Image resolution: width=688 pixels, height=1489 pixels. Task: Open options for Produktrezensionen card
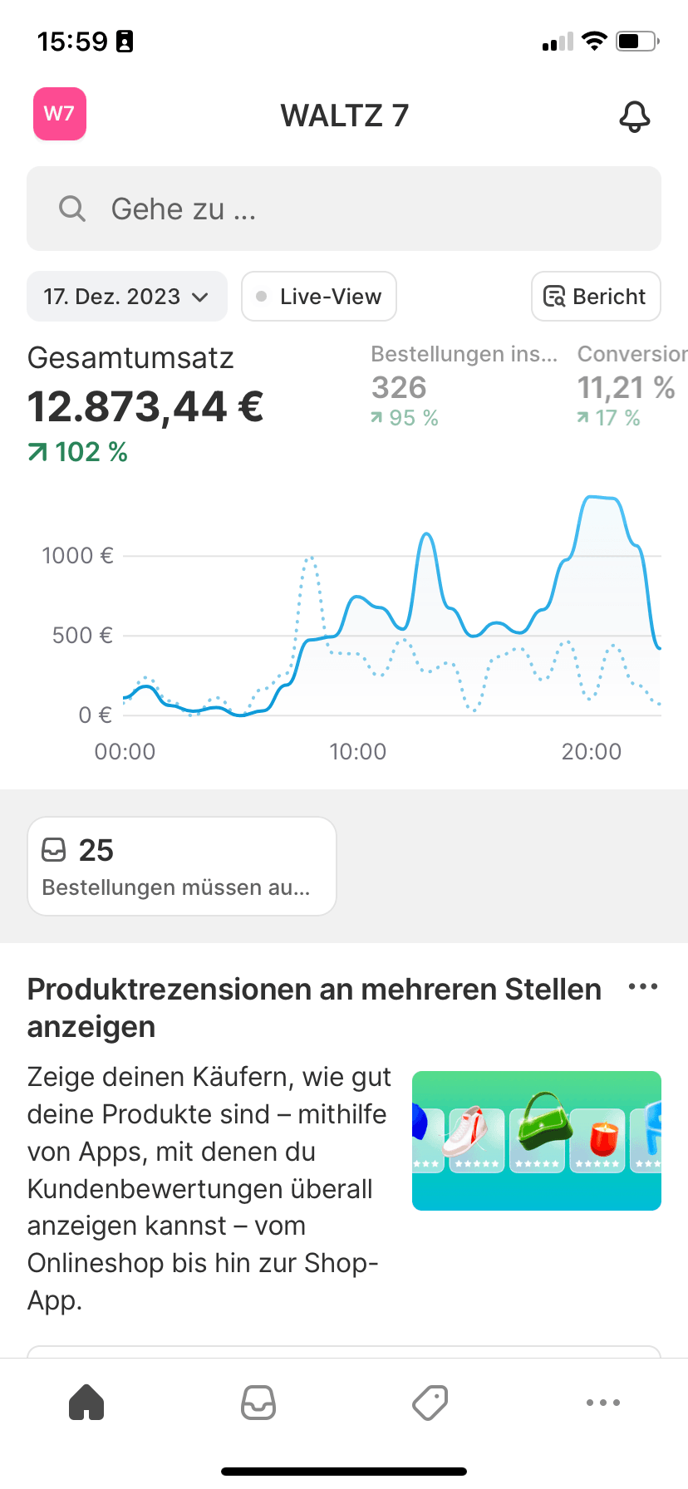pos(643,987)
